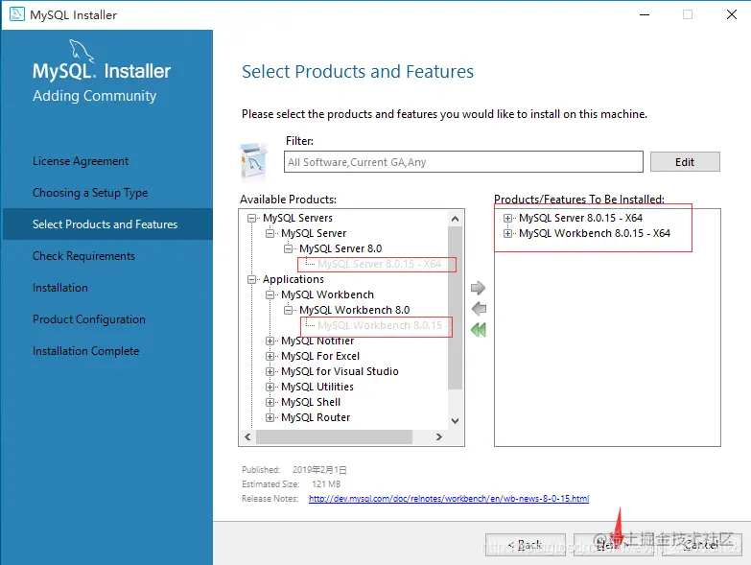
Task: Collapse the MySQL Workbench 8.0 node
Action: (288, 310)
